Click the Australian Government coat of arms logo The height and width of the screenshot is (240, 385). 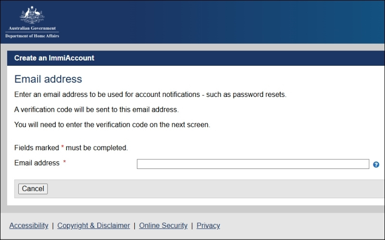click(32, 15)
